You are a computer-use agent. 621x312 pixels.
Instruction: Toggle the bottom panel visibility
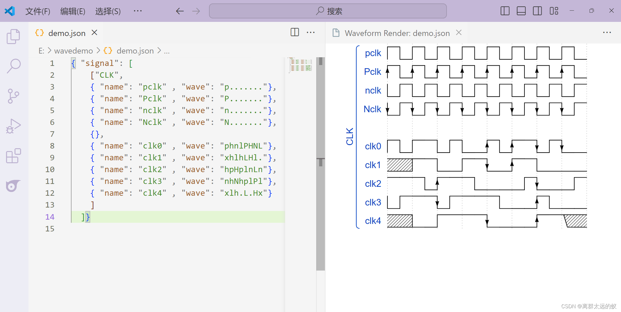point(521,11)
